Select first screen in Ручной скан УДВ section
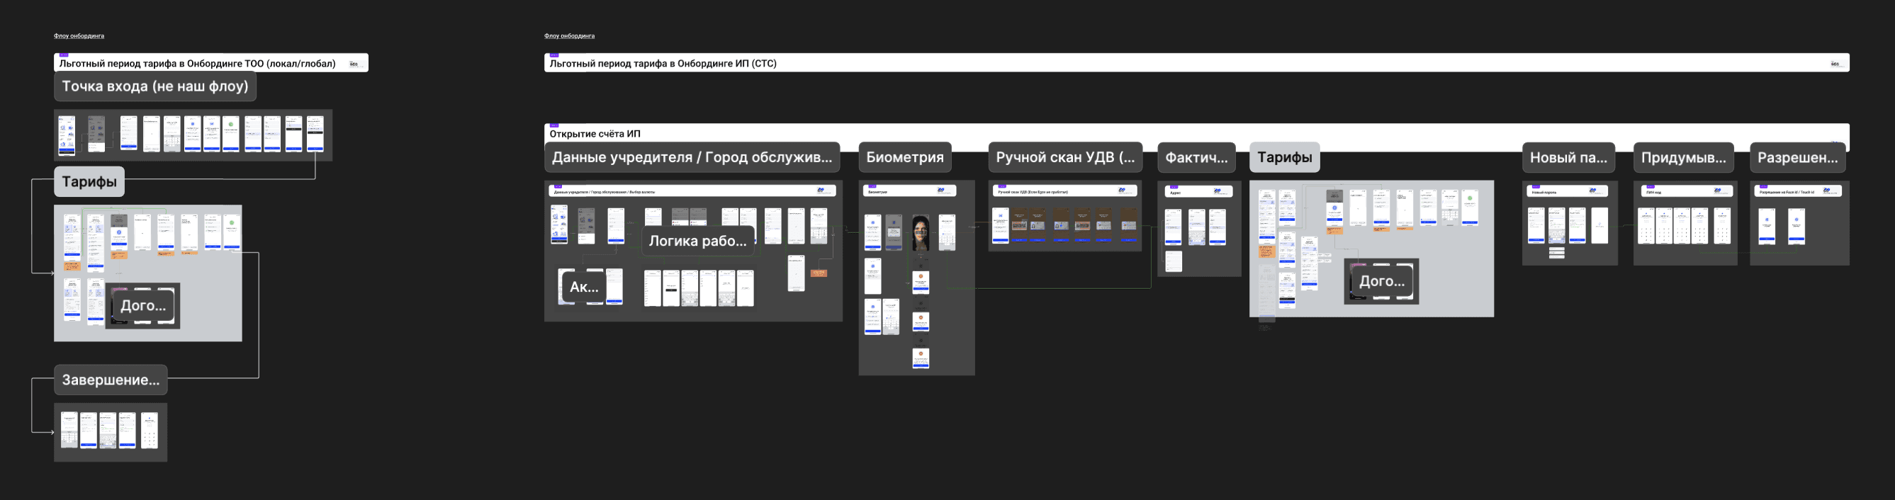1895x500 pixels. click(x=1001, y=225)
